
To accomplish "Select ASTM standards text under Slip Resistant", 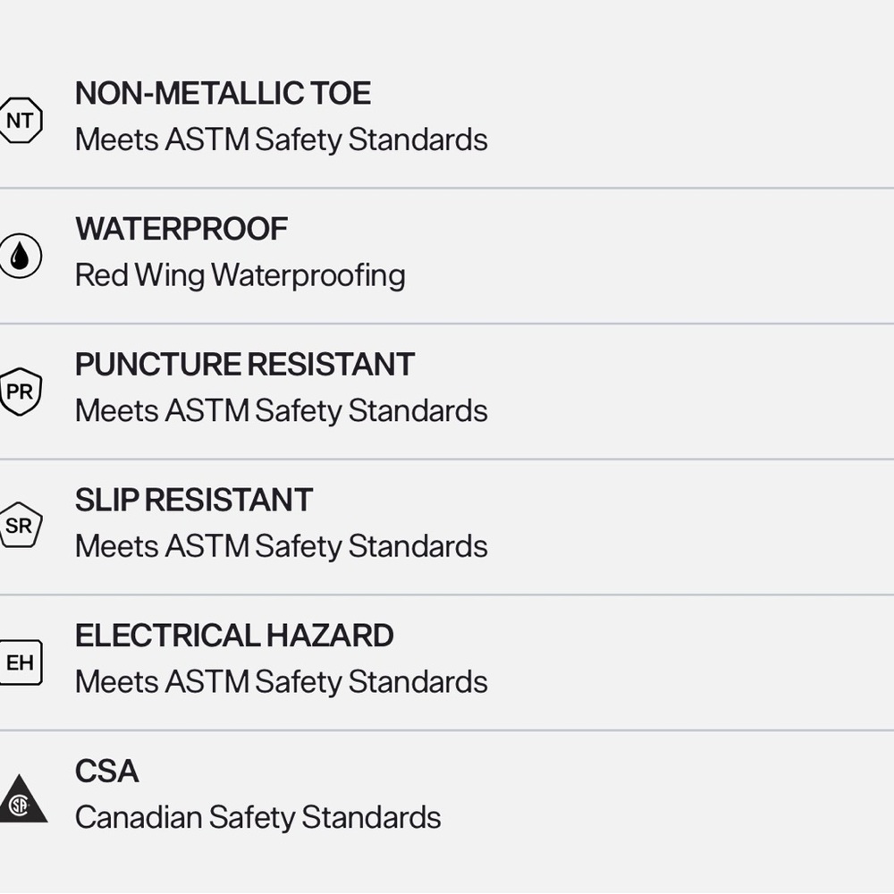I will [x=281, y=546].
